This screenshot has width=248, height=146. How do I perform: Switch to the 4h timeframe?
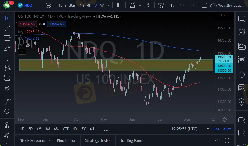pyautogui.click(x=89, y=5)
